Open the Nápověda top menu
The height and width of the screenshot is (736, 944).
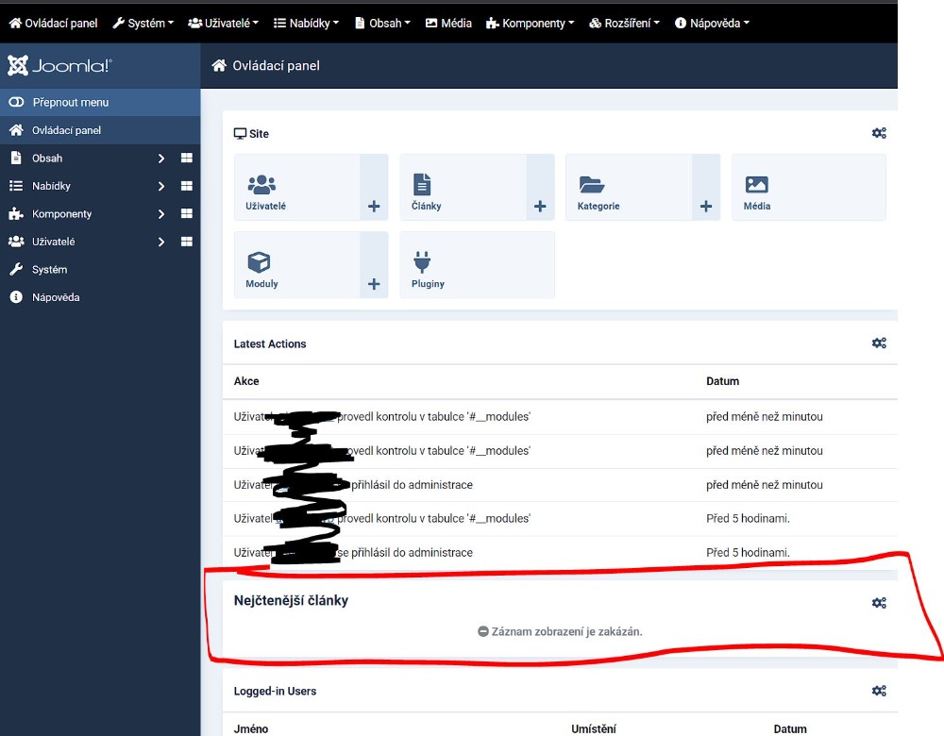coord(712,23)
